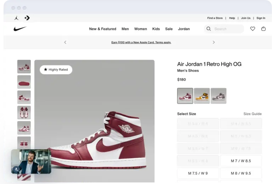The image size is (272, 184).
Task: Choose size M 8 / W 9.5
Action: (x=241, y=173)
